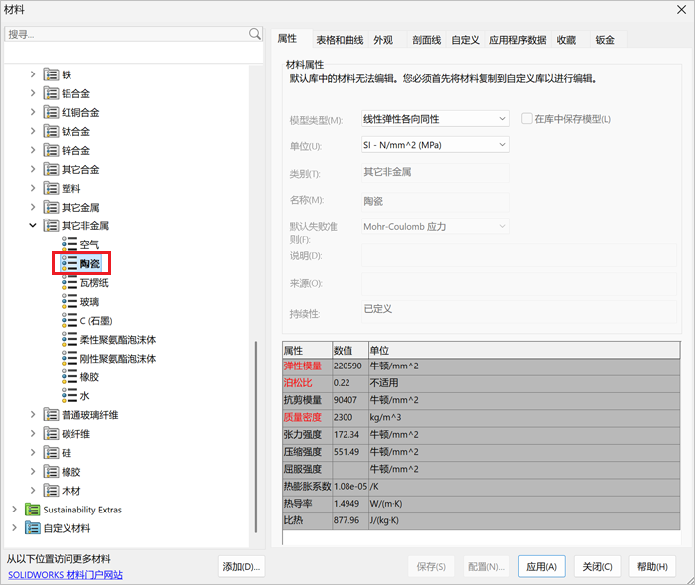Open the 默认失败准则 dropdown
Screen dimensions: 695x585
tap(436, 226)
